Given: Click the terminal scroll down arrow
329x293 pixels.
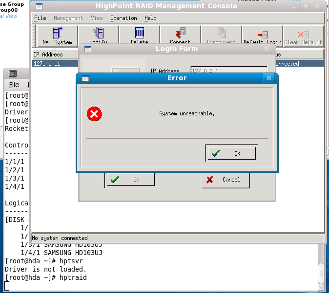Looking at the screenshot, I should coord(322,287).
